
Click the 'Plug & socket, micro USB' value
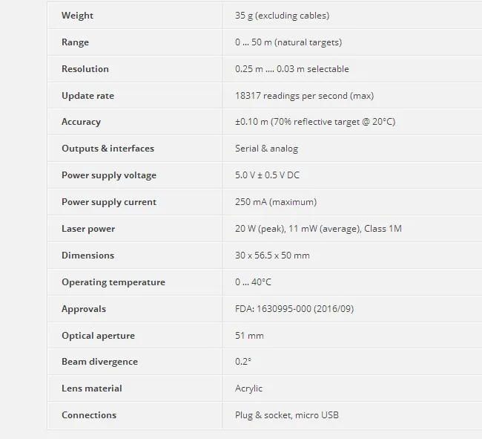pyautogui.click(x=287, y=415)
